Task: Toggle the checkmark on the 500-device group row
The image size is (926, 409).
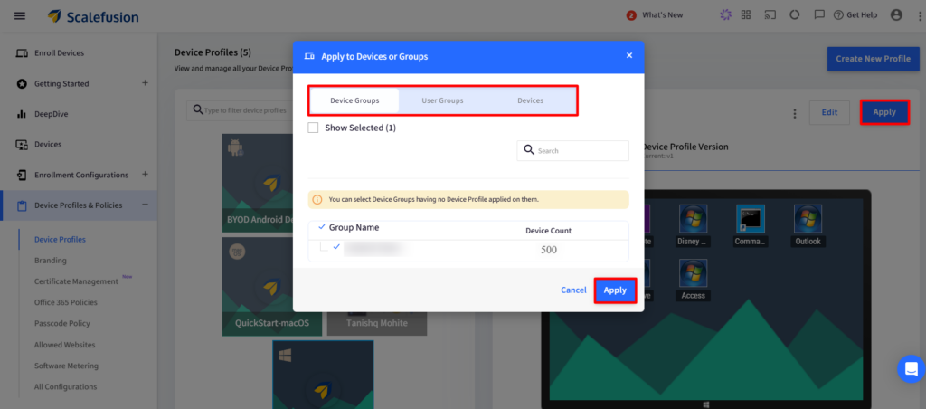Action: (336, 246)
